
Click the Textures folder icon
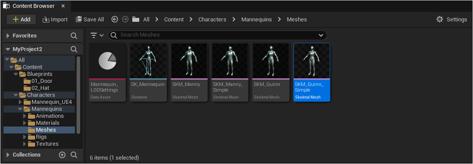coord(32,144)
